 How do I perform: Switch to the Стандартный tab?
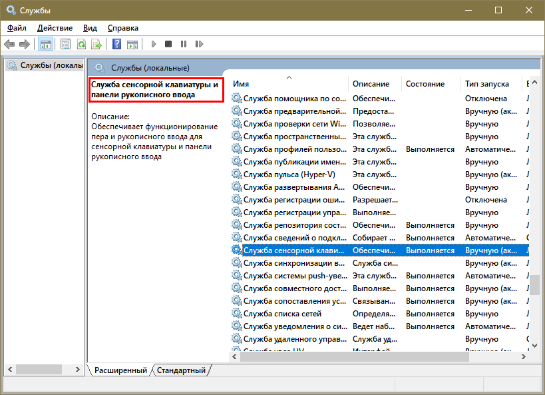(x=181, y=370)
